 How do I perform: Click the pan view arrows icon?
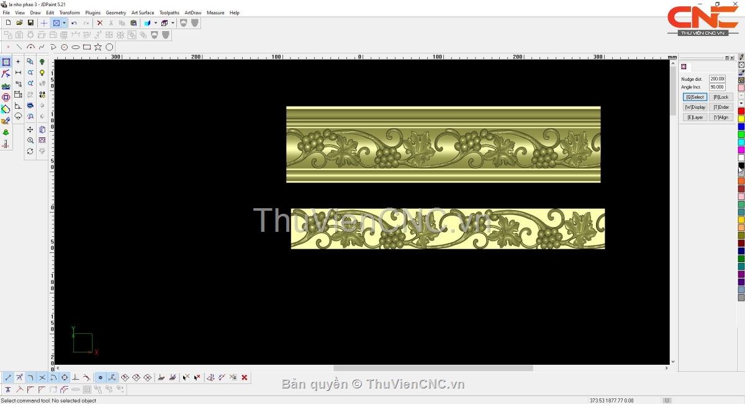point(30,130)
